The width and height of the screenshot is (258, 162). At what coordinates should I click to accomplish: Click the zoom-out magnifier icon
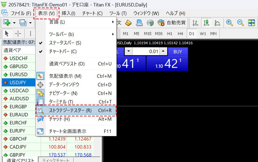pyautogui.click(x=240, y=23)
